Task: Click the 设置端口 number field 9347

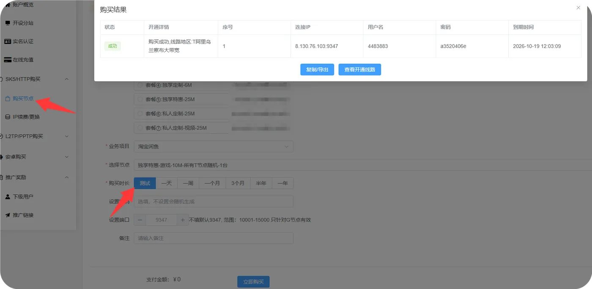Action: (x=161, y=220)
